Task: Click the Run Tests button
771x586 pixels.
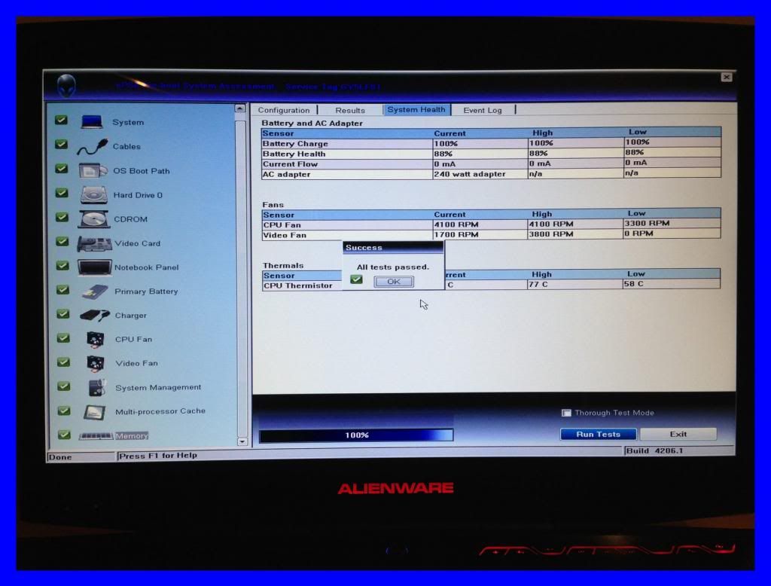Action: click(599, 434)
